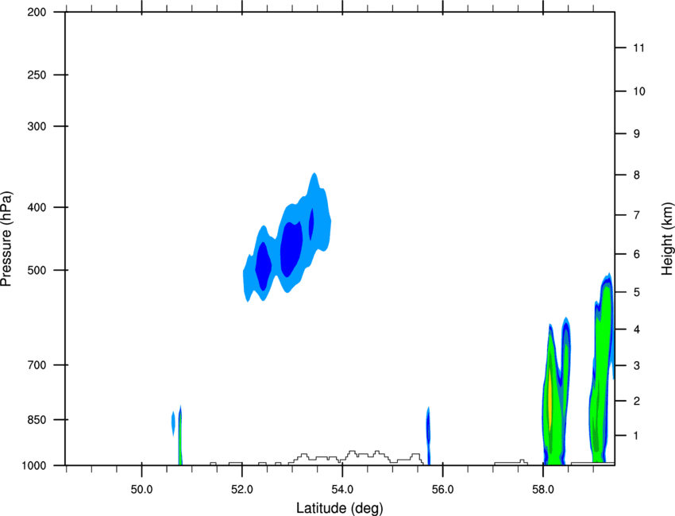The width and height of the screenshot is (675, 516).
Task: Click the 8 km height label
Action: pos(637,175)
